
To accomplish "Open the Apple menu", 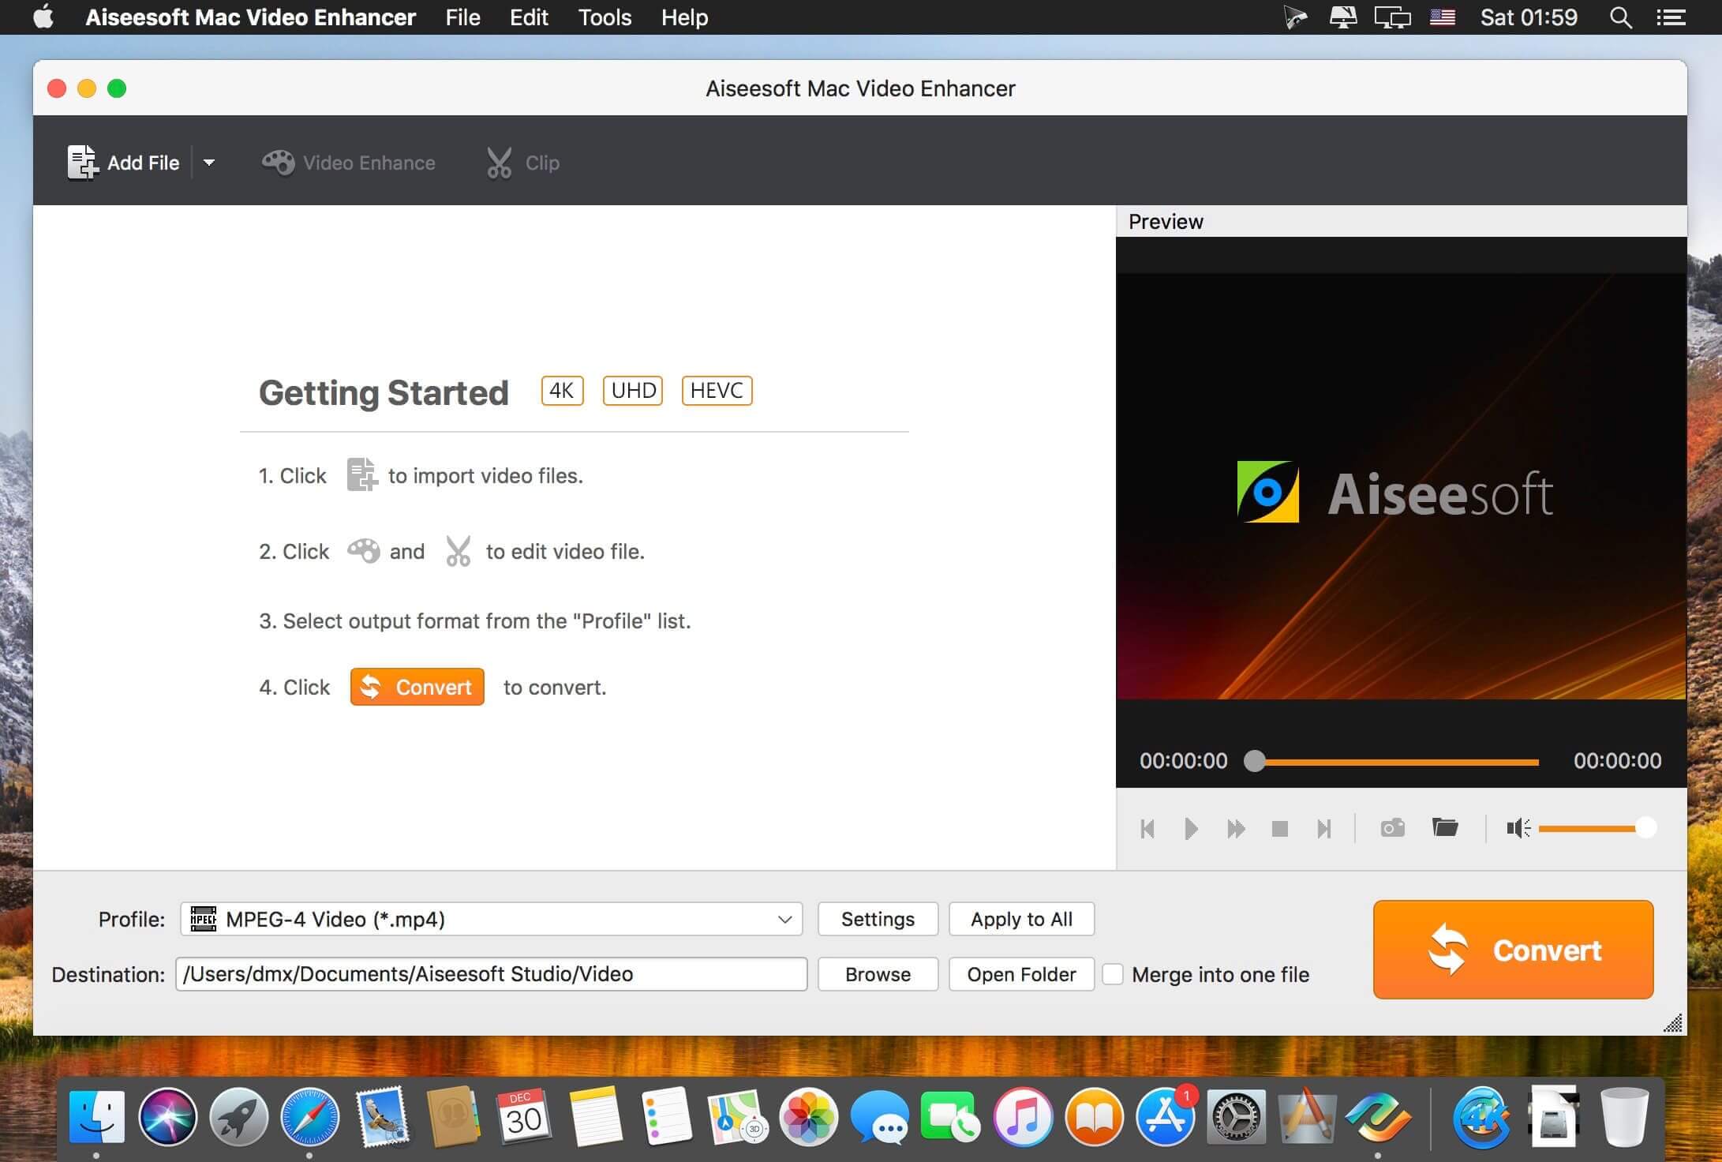I will [43, 17].
